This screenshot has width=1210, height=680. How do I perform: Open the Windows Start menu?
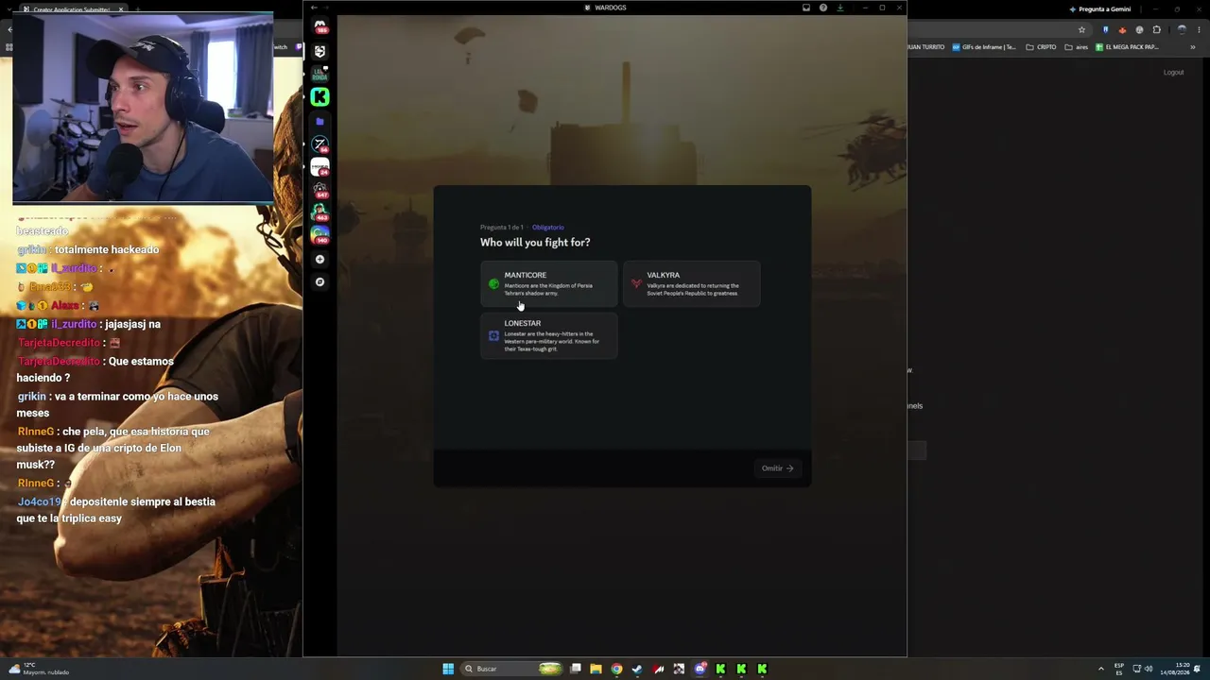pos(448,669)
